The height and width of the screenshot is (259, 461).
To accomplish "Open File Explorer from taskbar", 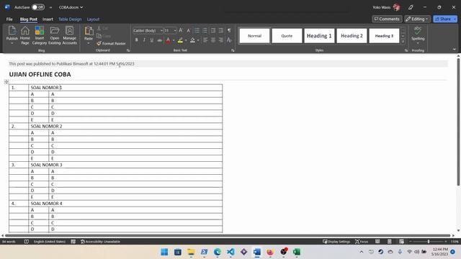I will (x=191, y=252).
